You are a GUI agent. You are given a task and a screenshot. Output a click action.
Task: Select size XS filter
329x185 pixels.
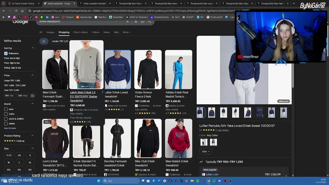pos(19,155)
